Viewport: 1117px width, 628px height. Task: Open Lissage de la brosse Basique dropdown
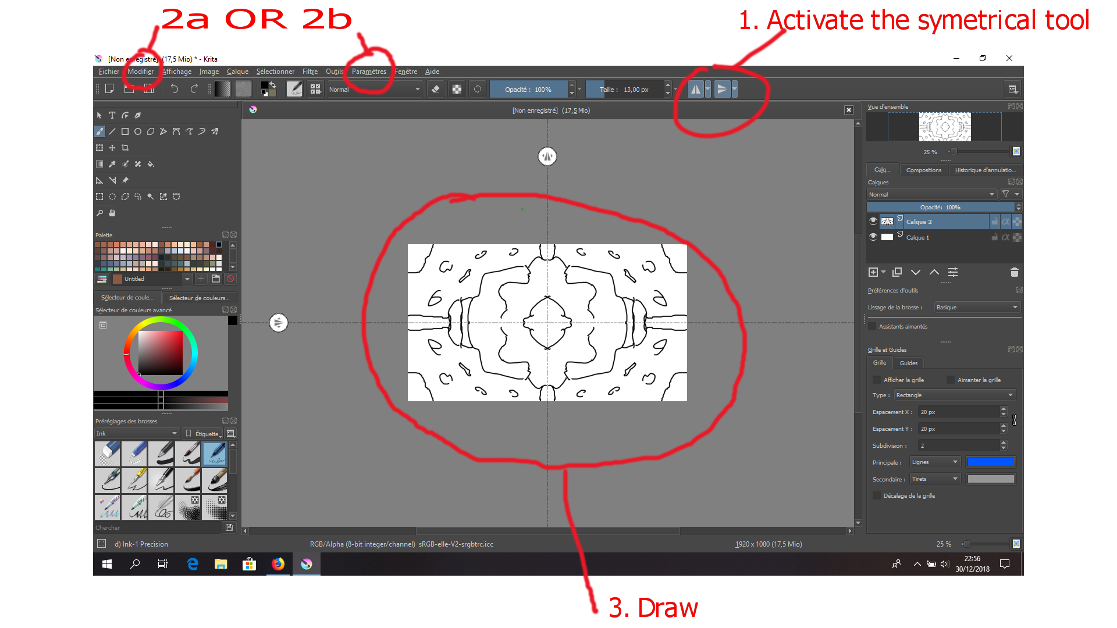[977, 307]
